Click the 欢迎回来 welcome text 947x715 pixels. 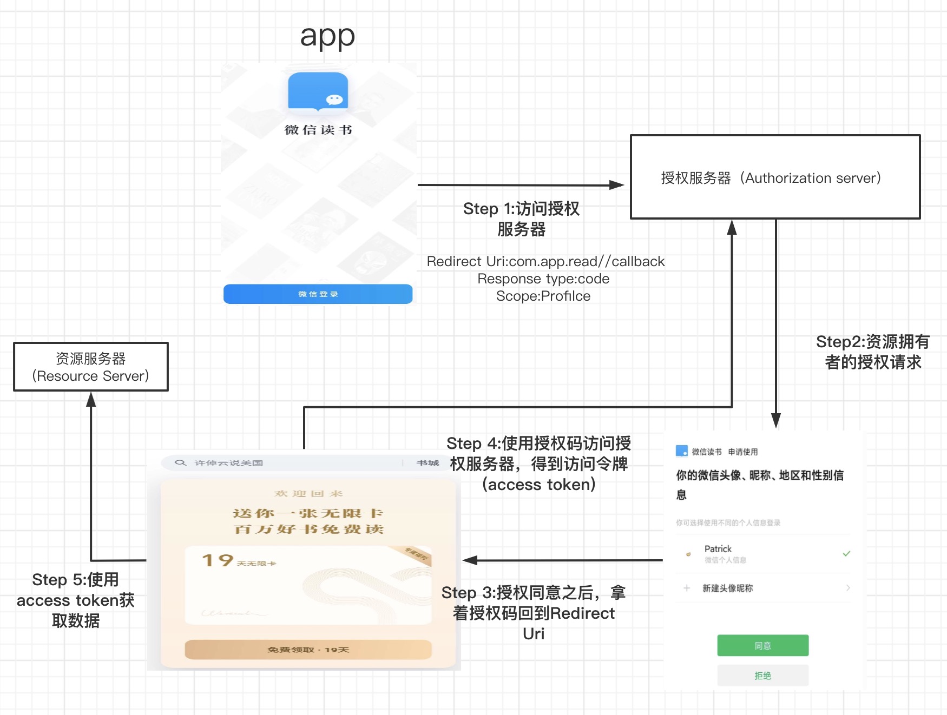(308, 494)
